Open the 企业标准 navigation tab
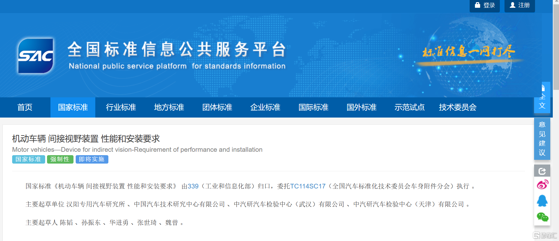This screenshot has width=559, height=241. pos(265,107)
